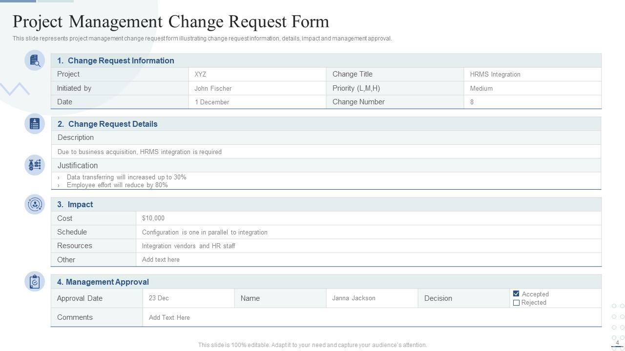The height and width of the screenshot is (351, 625).
Task: Uncheck the Accepted checkbox in Decision
Action: [516, 294]
